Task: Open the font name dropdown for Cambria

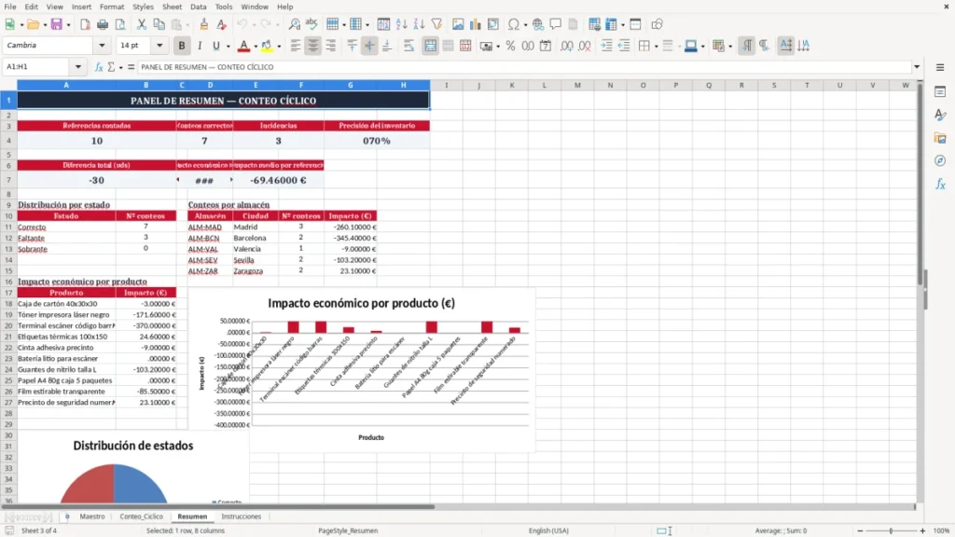Action: [x=102, y=46]
